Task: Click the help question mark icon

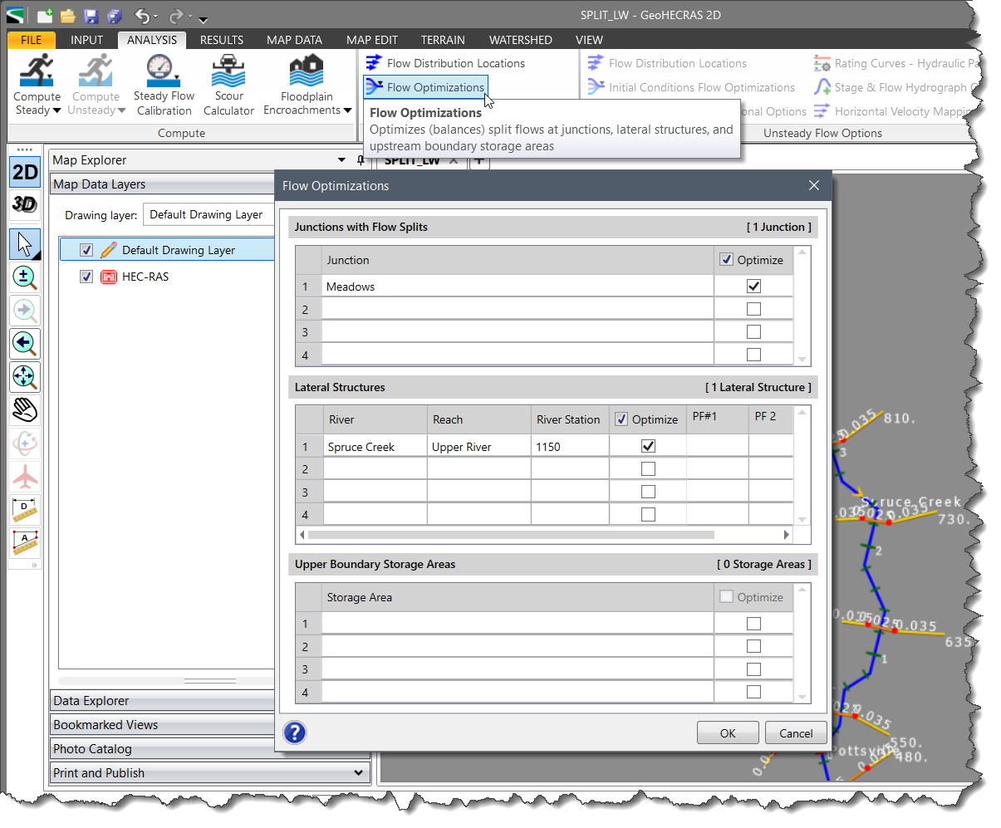Action: pyautogui.click(x=295, y=732)
